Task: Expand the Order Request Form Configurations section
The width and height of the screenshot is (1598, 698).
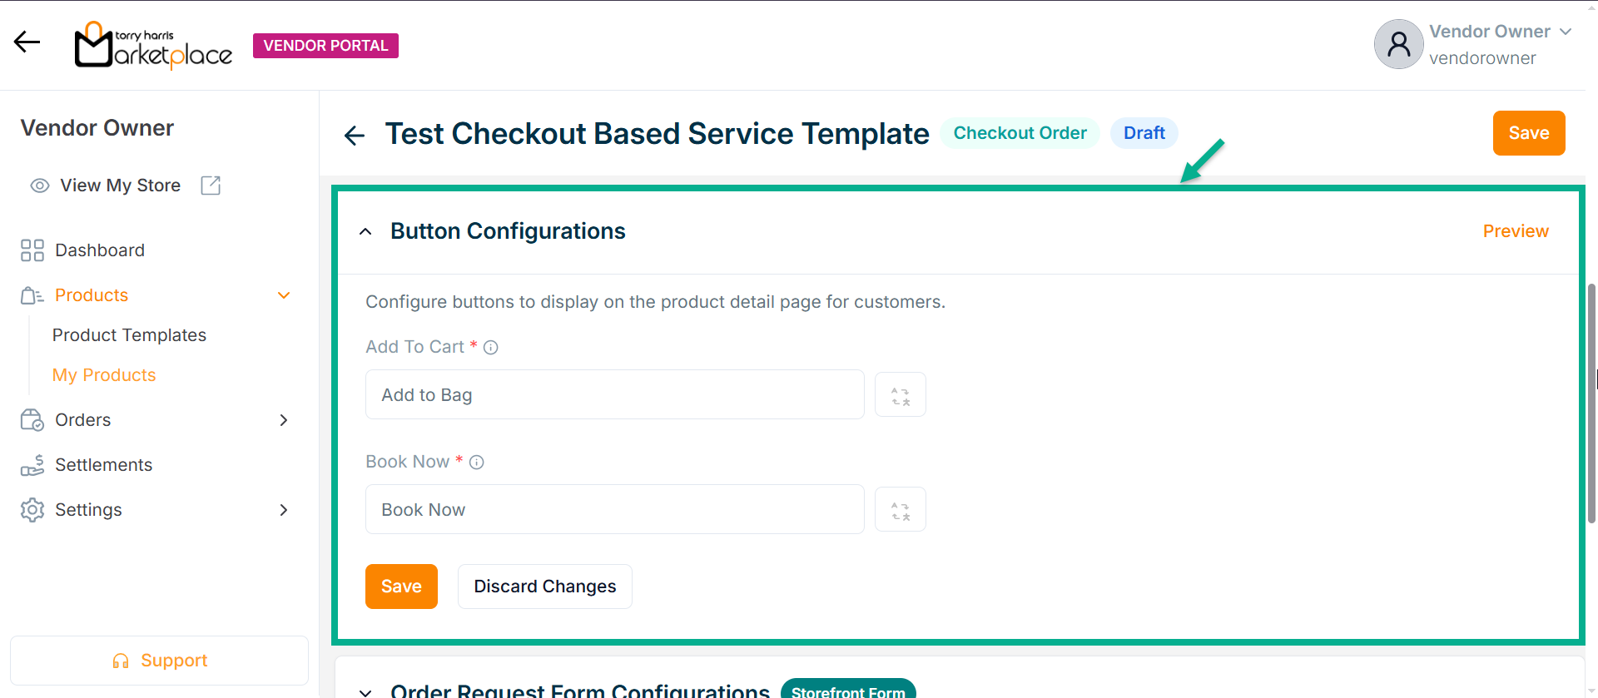Action: (x=365, y=691)
